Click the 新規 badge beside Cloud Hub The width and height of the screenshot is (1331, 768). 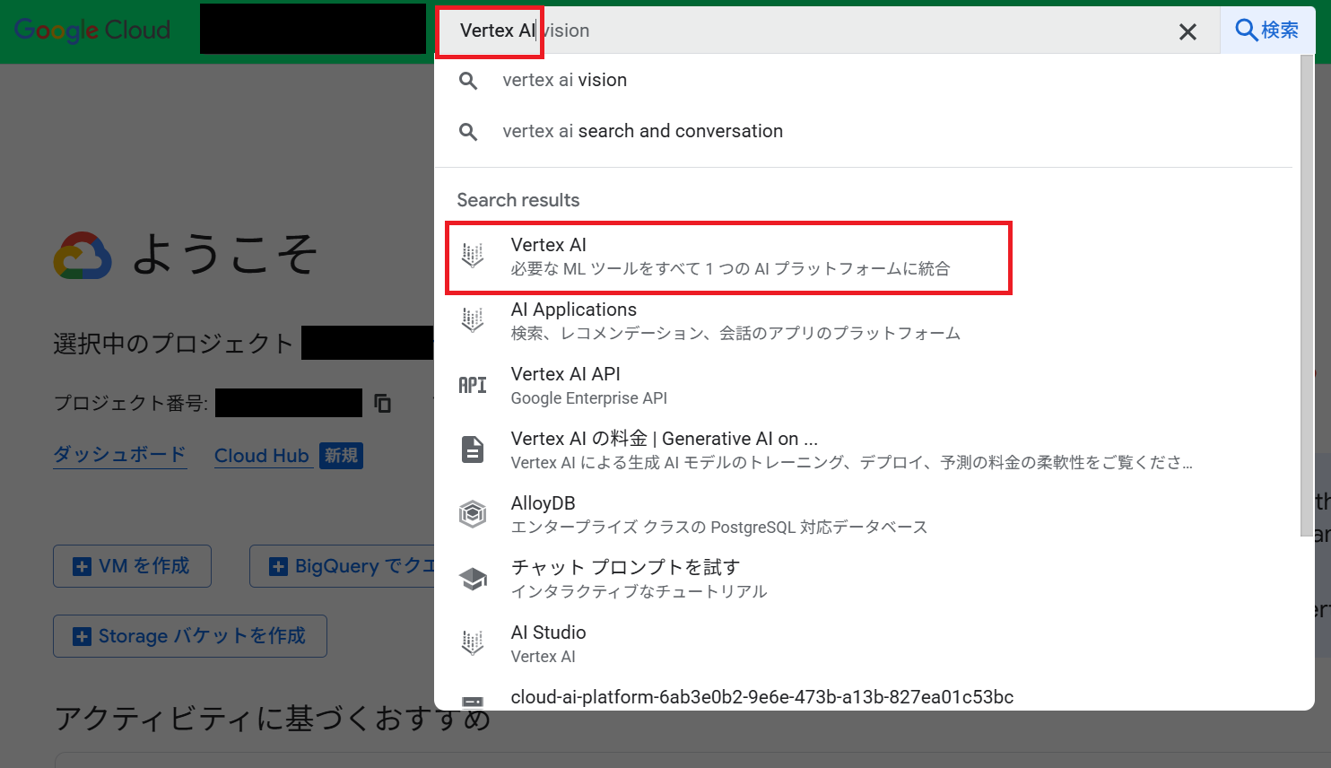point(342,456)
